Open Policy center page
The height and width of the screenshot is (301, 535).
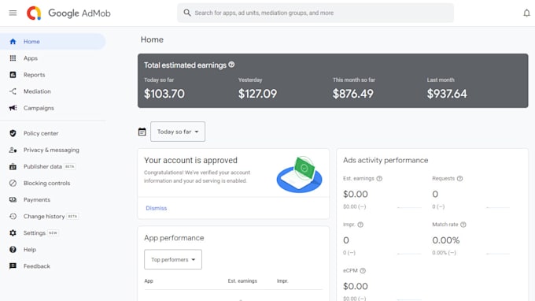tap(53, 133)
